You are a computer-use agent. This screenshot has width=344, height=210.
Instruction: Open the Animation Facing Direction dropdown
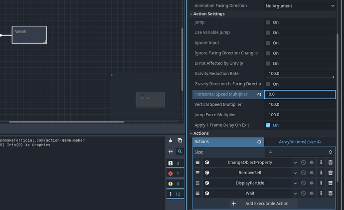pyautogui.click(x=300, y=5)
